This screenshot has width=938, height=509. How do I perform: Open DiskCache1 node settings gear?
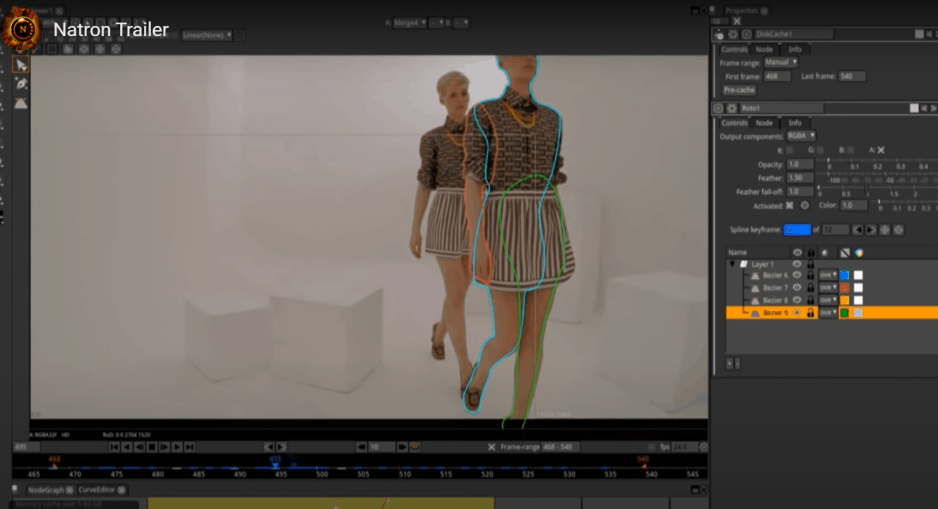point(733,34)
